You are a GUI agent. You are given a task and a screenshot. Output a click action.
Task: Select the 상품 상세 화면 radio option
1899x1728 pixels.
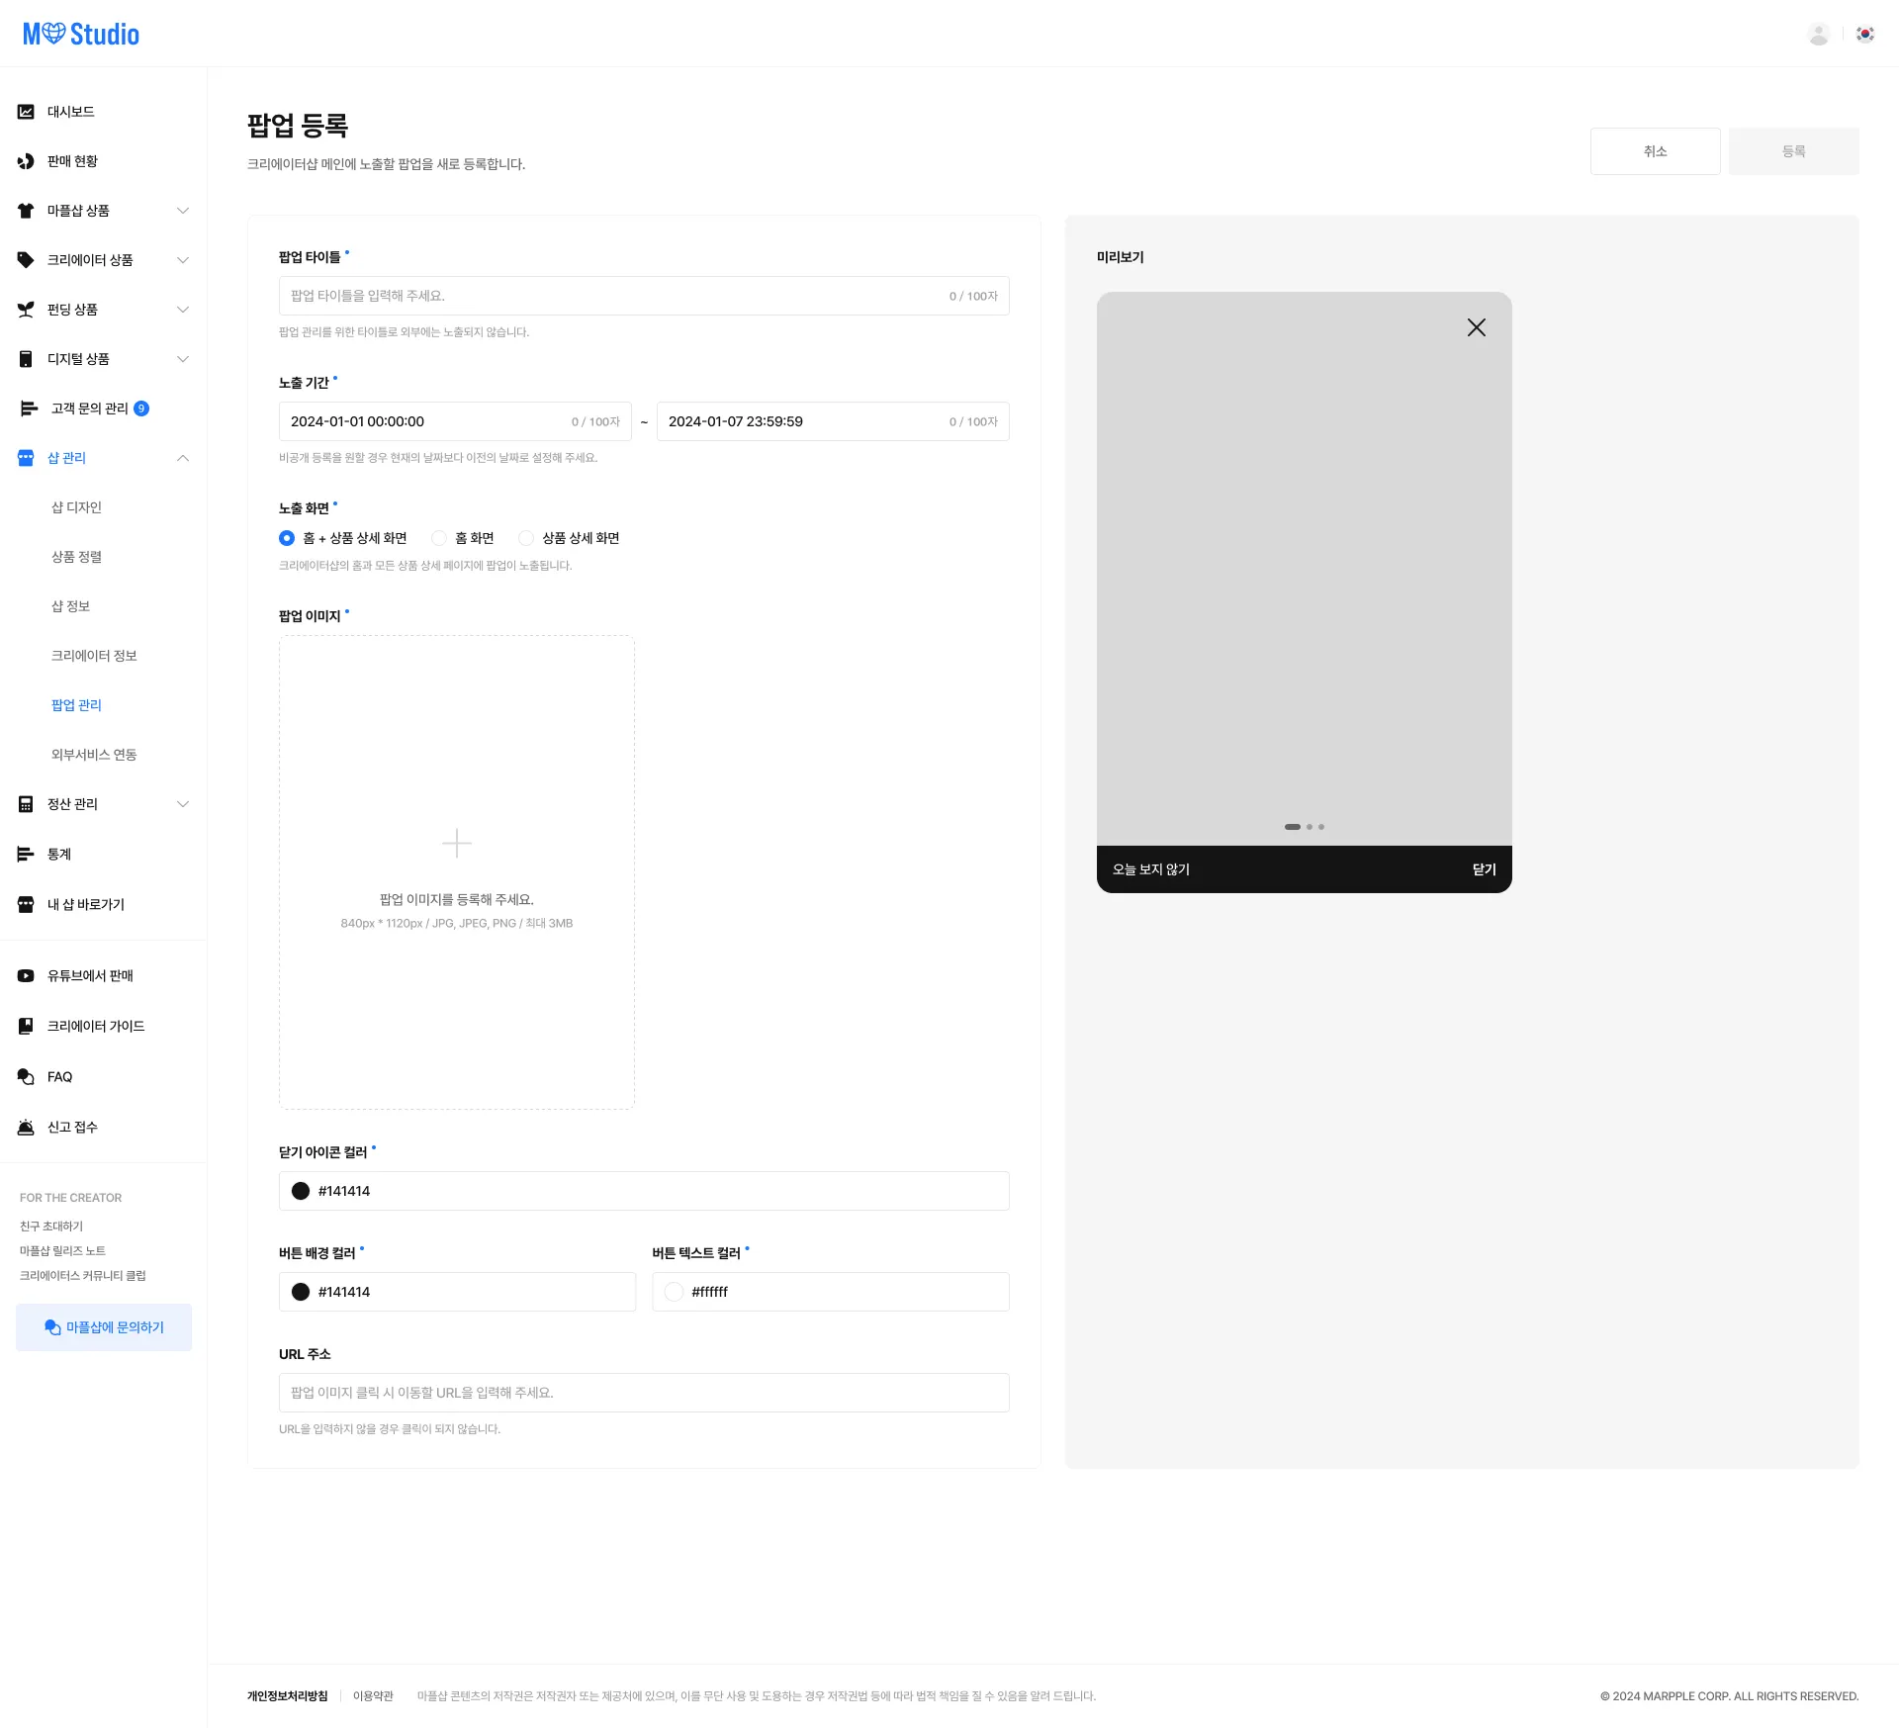(526, 538)
